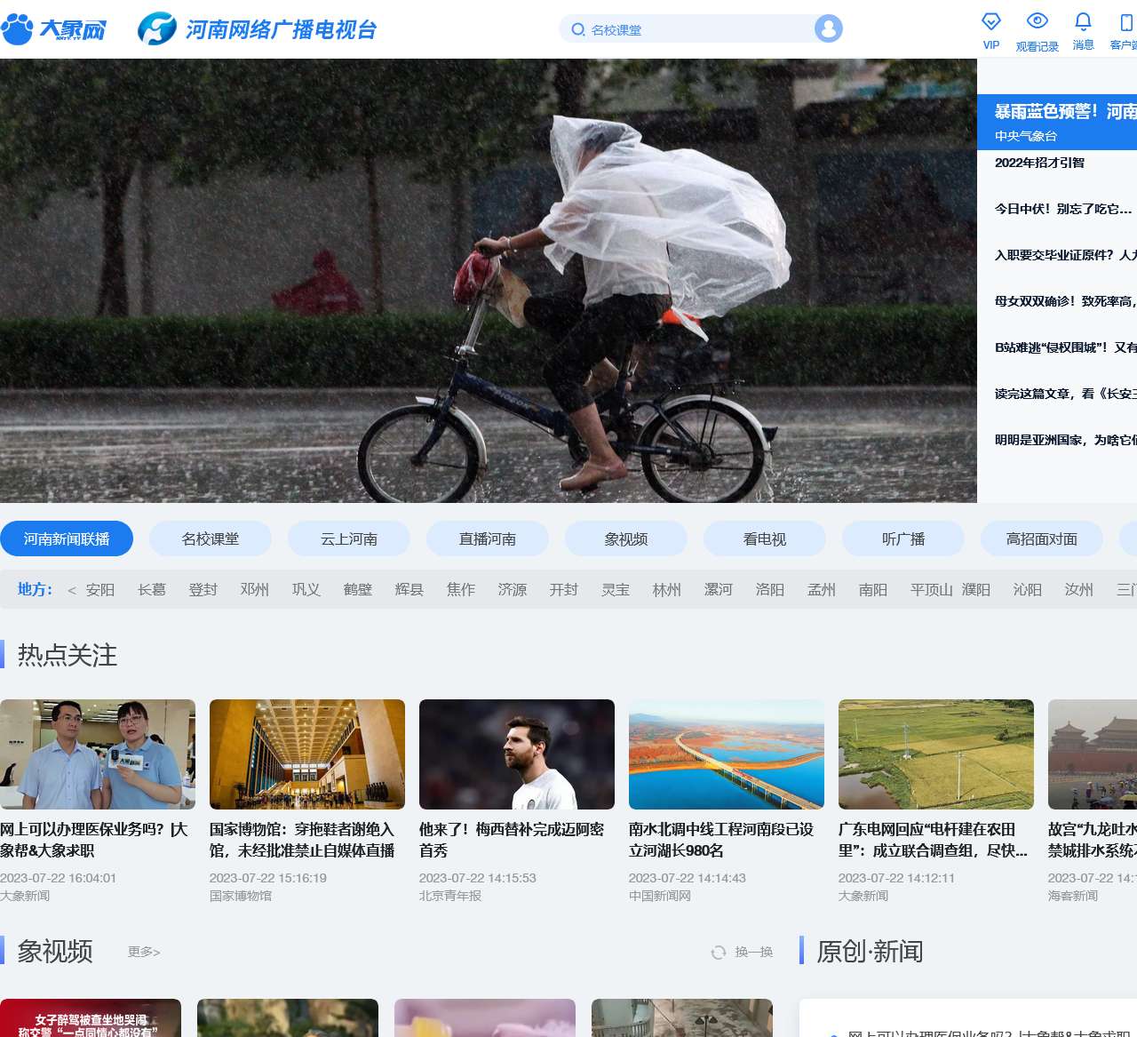
Task: Click the search magnifier icon
Action: 578,29
